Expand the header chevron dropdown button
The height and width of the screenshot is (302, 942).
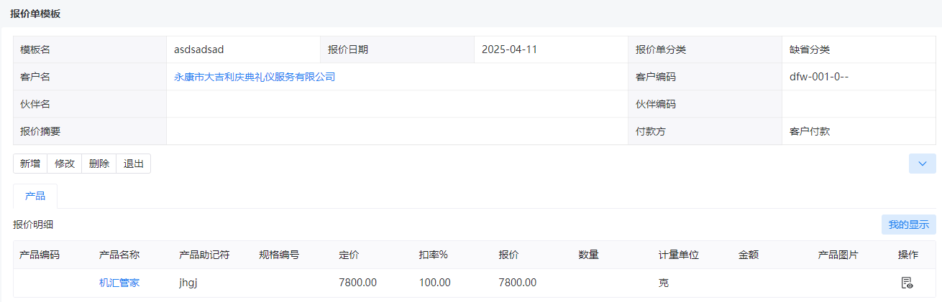click(923, 164)
